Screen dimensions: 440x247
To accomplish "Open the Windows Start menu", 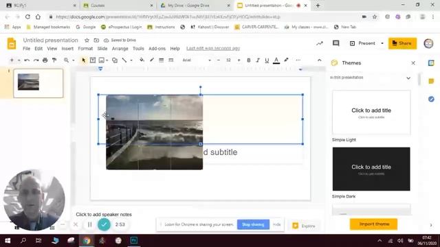I will tap(8, 241).
